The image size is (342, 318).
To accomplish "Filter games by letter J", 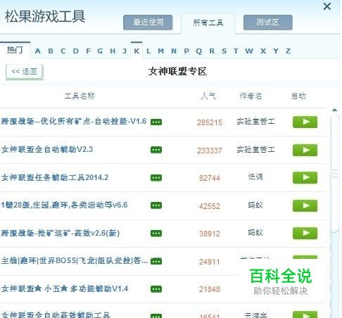I will pos(125,51).
